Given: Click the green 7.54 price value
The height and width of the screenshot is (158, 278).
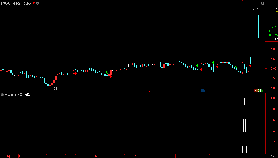Looking at the screenshot, I should tap(275, 27).
